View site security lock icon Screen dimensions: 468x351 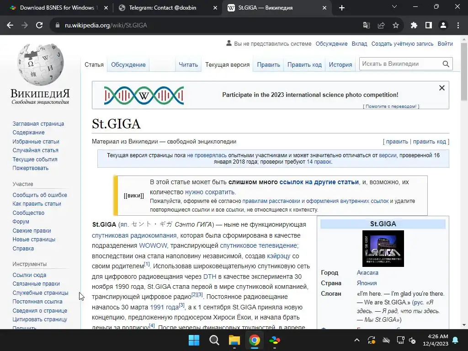[x=58, y=26]
